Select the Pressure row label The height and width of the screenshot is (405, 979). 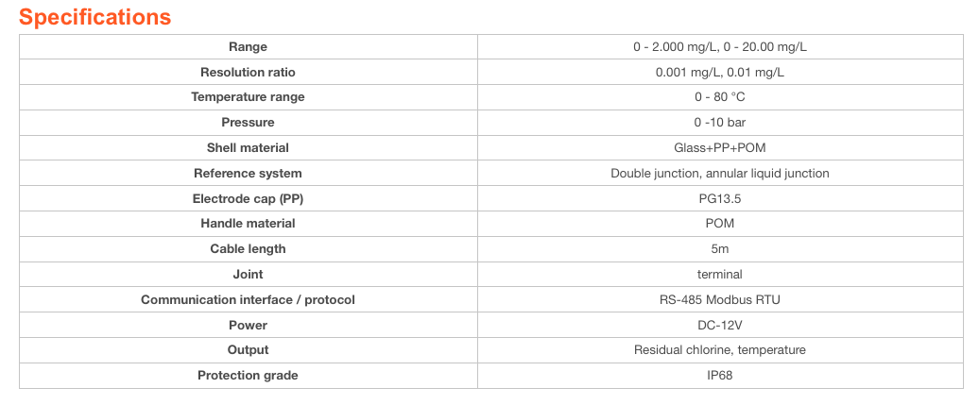coord(248,123)
